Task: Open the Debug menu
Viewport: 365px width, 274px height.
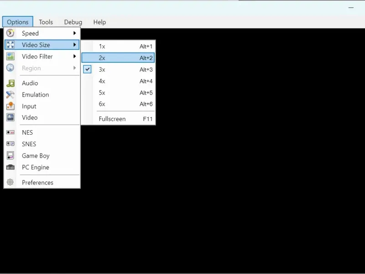Action: tap(73, 22)
